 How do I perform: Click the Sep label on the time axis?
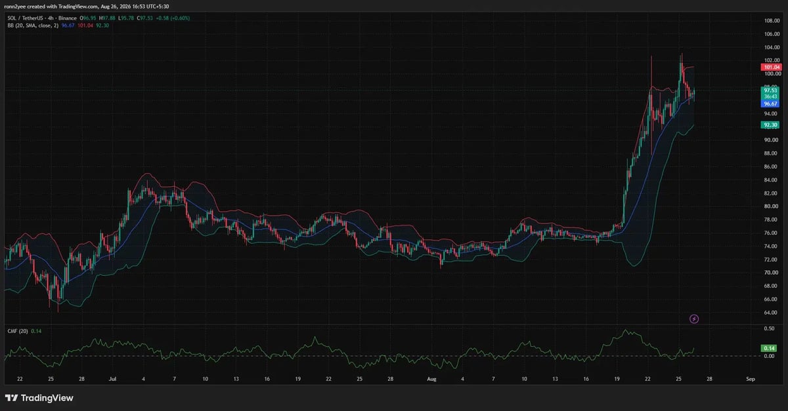tap(750, 379)
